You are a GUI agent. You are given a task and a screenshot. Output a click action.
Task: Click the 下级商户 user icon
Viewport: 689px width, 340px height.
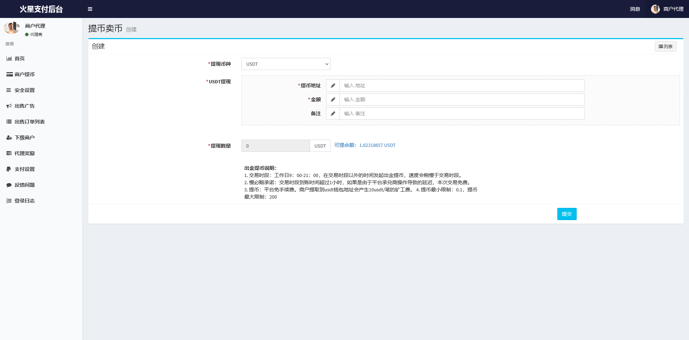pos(9,138)
